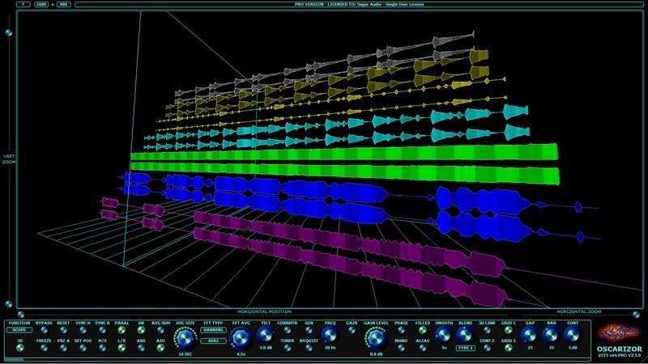Click the 3.0 dB tilt value

[x=266, y=348]
